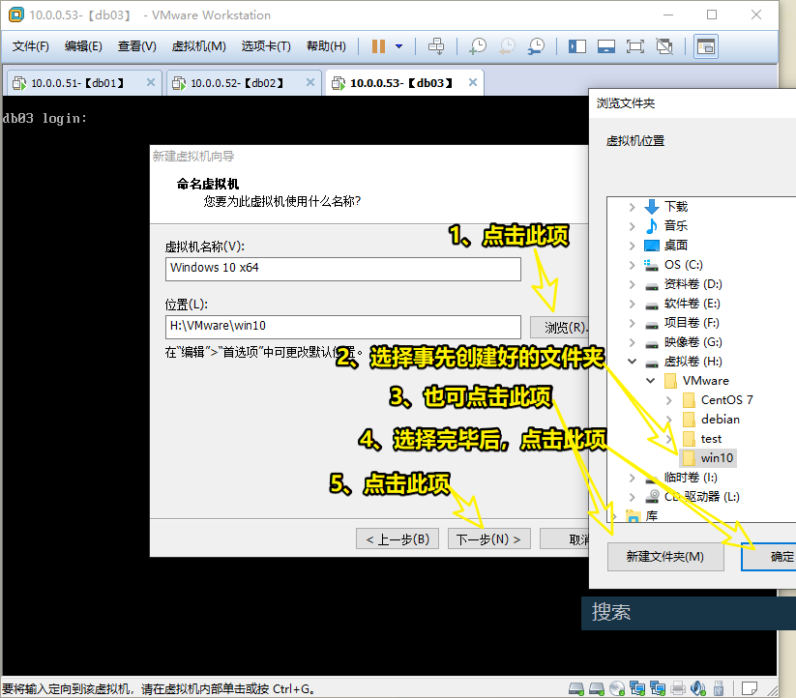Open the power options dropdown arrow beside pause

[x=399, y=46]
